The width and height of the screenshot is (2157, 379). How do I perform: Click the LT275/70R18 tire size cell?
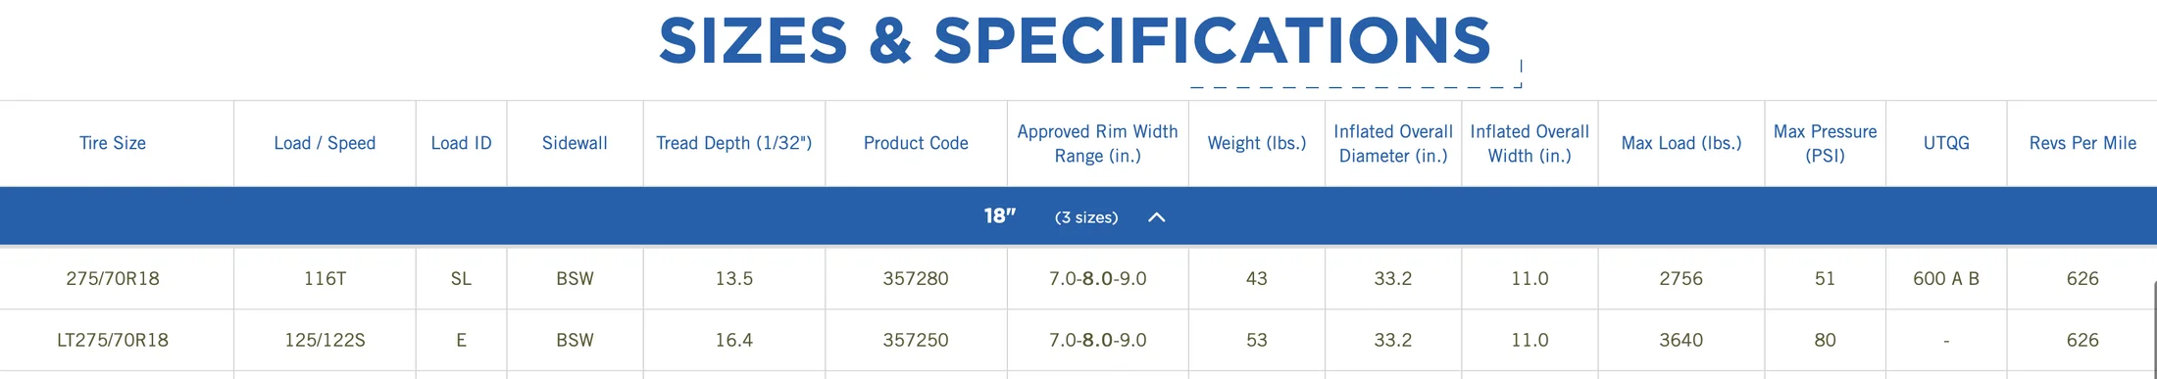click(x=113, y=340)
